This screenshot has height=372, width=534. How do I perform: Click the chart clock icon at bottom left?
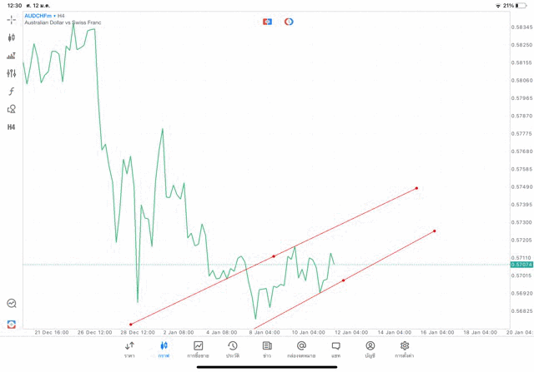point(12,304)
